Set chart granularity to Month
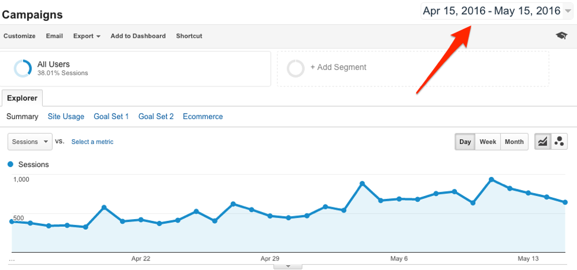 click(x=514, y=142)
